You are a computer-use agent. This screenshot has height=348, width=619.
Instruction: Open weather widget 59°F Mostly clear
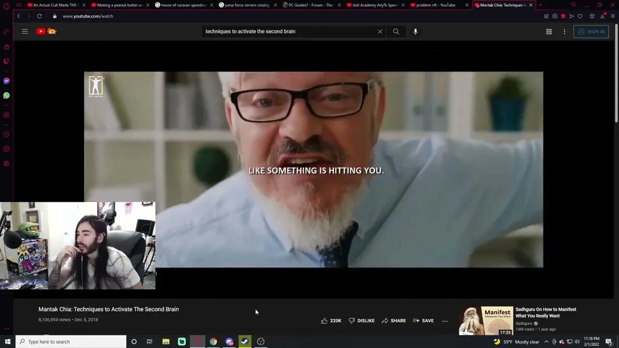[516, 342]
